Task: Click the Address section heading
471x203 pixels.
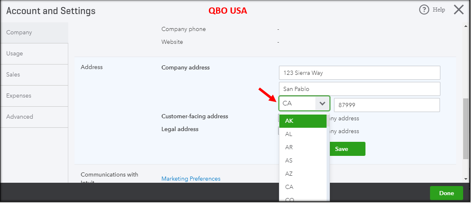Action: point(91,67)
